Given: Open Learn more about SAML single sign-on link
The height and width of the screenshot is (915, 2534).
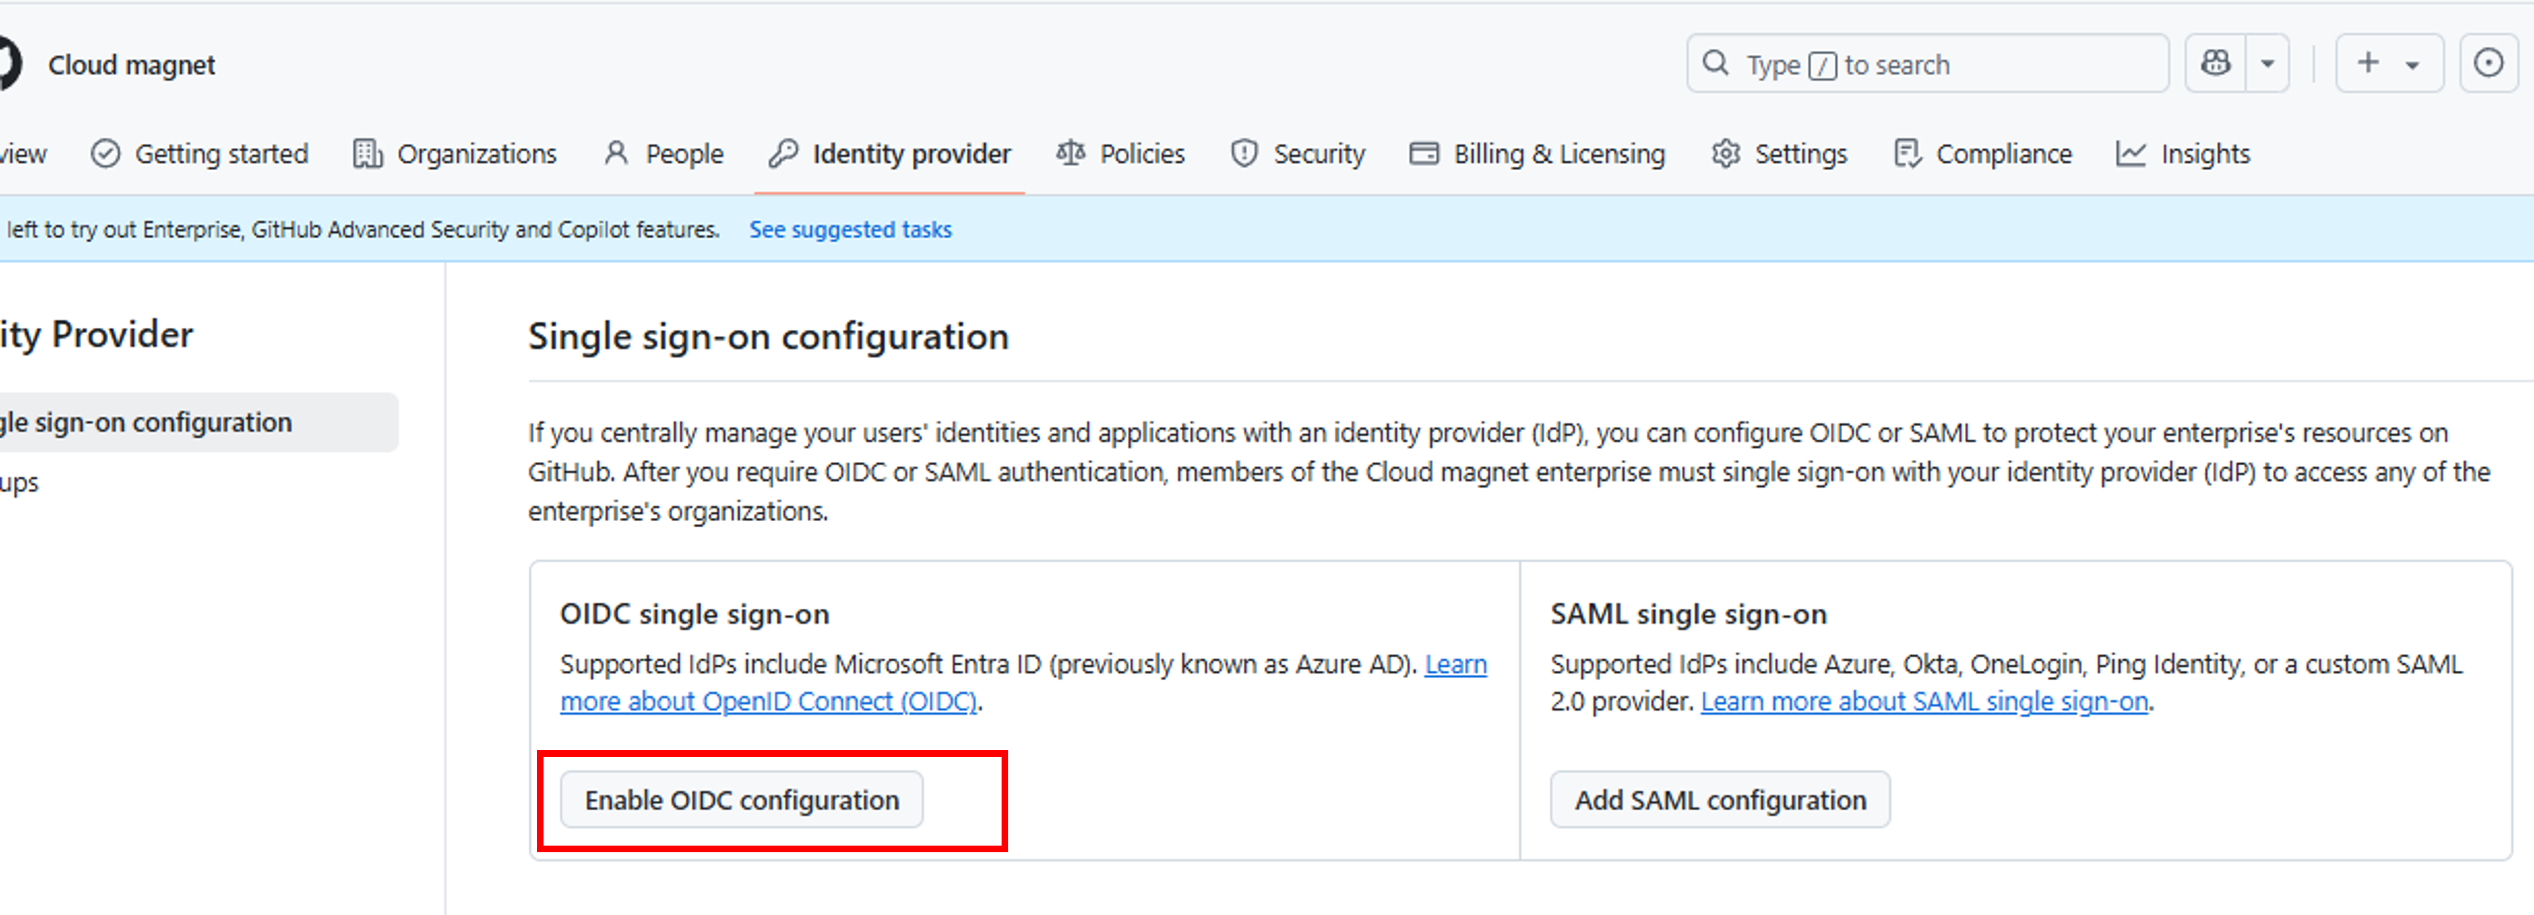Looking at the screenshot, I should (x=1924, y=701).
